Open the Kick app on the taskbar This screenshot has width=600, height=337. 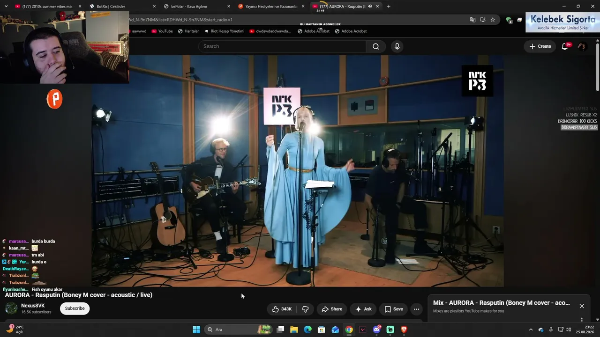(x=390, y=330)
